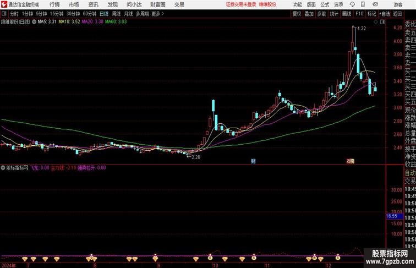Click the 叠加 overlay button
Screen dimensions: 416x268
(x=309, y=14)
